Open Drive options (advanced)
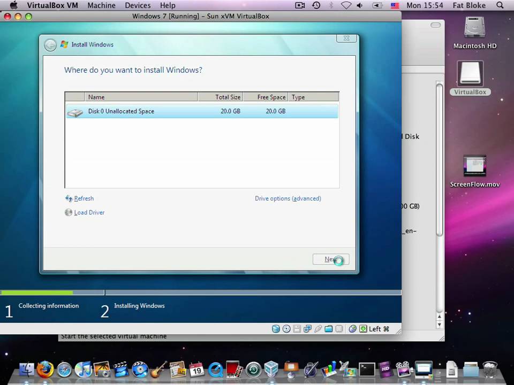Image resolution: width=514 pixels, height=385 pixels. click(288, 198)
